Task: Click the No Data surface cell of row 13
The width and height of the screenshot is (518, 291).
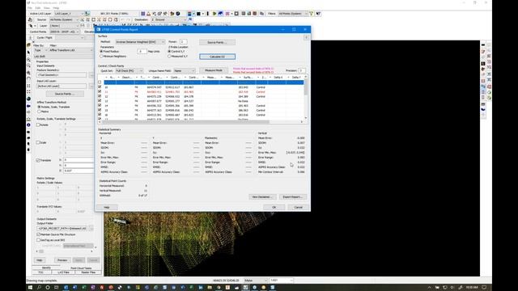Action: point(243,101)
